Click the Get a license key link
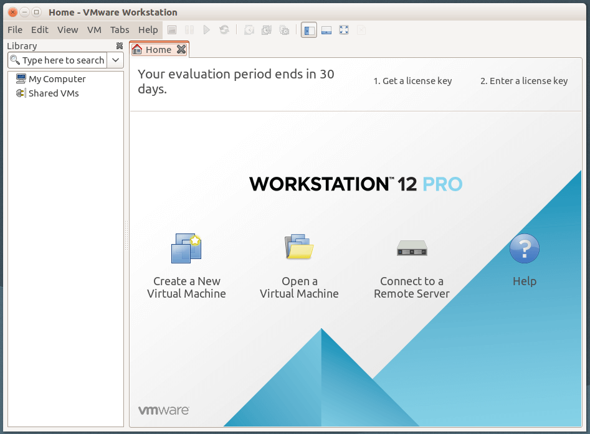This screenshot has width=590, height=434. [412, 81]
